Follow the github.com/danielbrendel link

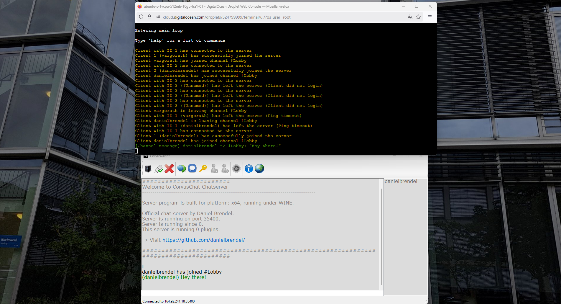(203, 240)
